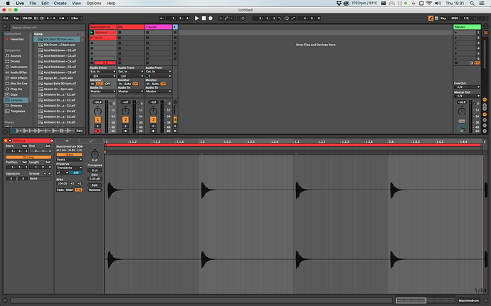Viewport: 491px width, 306px height.
Task: Open Templates category in browser
Action: 18,111
